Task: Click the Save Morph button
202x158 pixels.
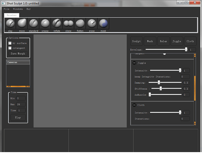Action: click(x=18, y=54)
